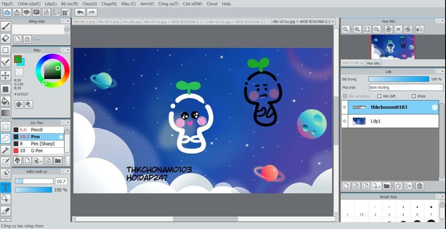Open the Help menu

226,3
